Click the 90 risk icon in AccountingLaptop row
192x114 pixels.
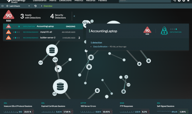tap(9, 26)
